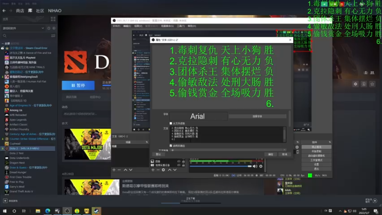The image size is (382, 215).
Task: Hide the 图像 source with eye icon
Action: [179, 161]
